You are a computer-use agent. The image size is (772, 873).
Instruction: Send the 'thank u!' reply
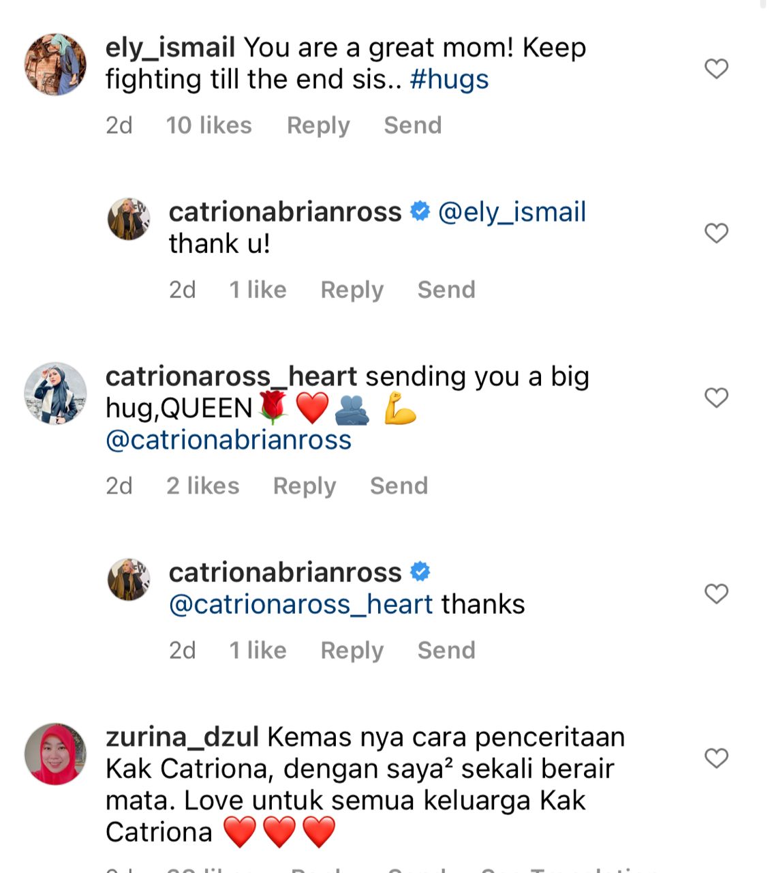446,289
